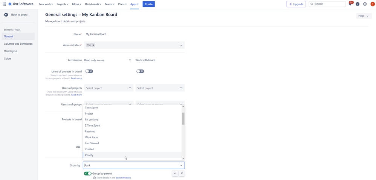Screen dimensions: 376x180
Task: Expand the Administrators dropdown
Action: (x=181, y=45)
